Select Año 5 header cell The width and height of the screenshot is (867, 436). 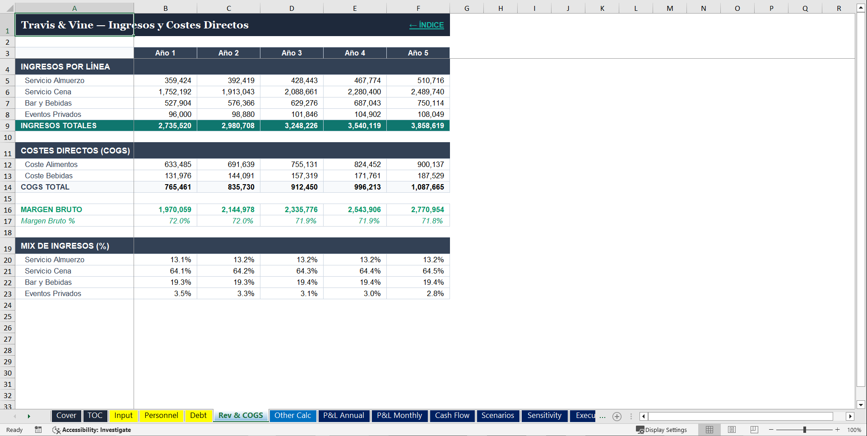pyautogui.click(x=418, y=53)
